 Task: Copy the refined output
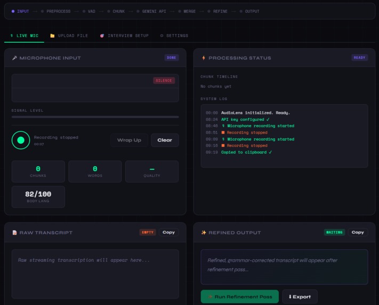(x=358, y=233)
